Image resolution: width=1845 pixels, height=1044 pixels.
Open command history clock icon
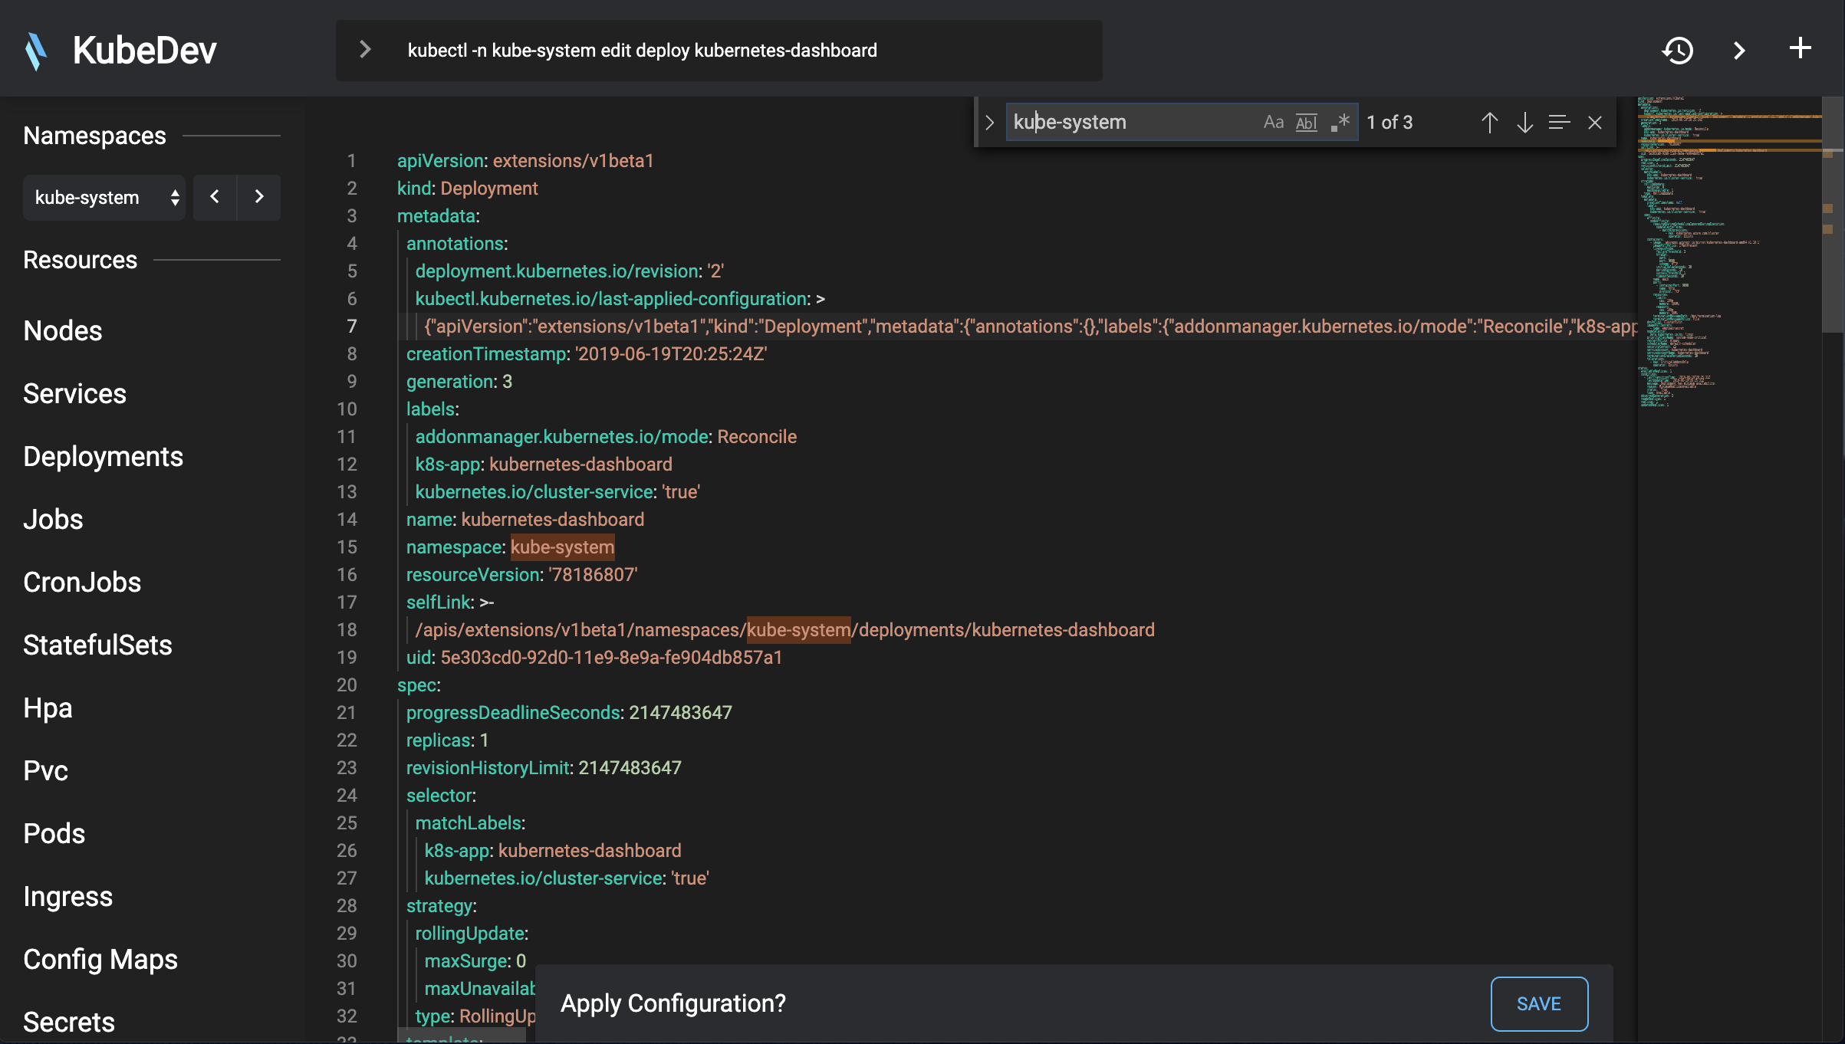1678,51
